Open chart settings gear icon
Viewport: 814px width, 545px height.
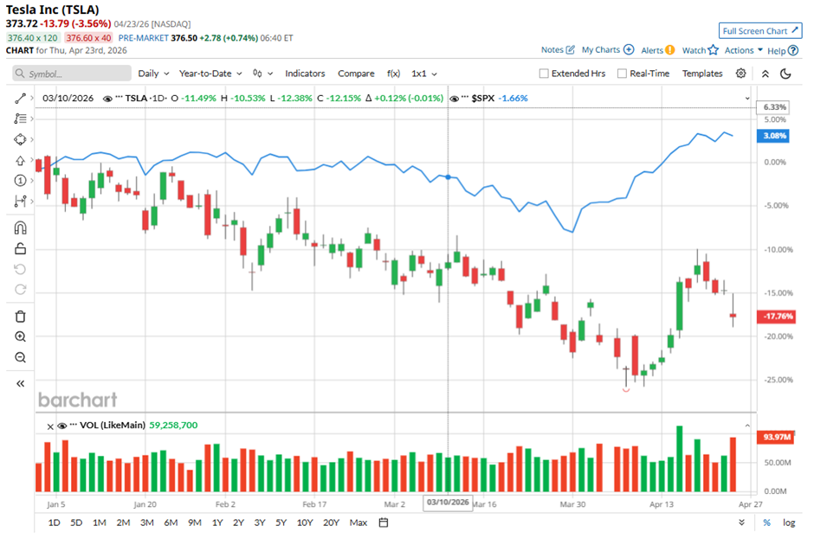coord(741,74)
